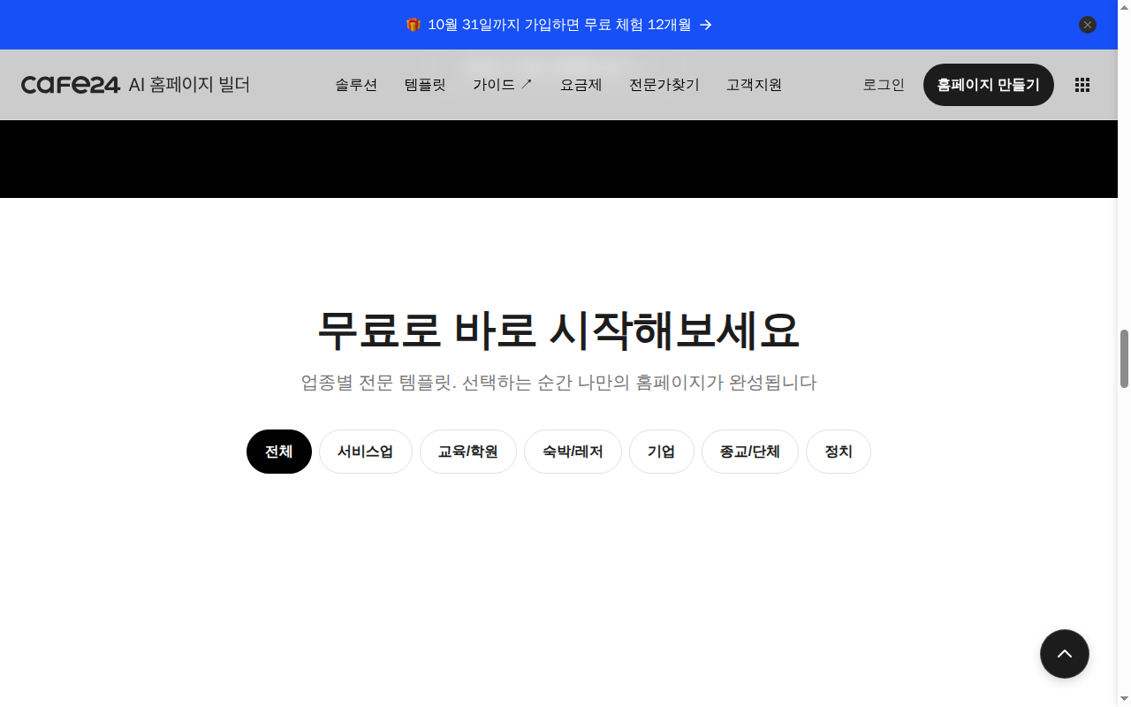Click the scroll-to-top arrow button
This screenshot has height=707, width=1131.
(1065, 654)
